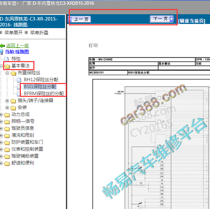Click the 驾驶辅助装置 folder icon

7,157
